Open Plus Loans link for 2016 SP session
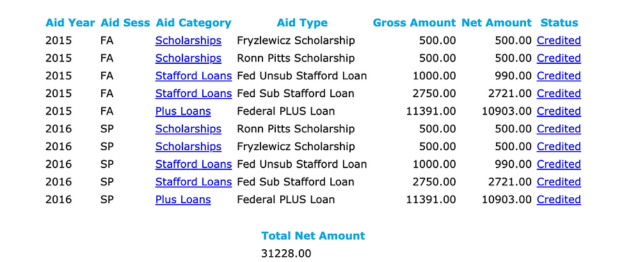The height and width of the screenshot is (262, 640). coord(183,199)
